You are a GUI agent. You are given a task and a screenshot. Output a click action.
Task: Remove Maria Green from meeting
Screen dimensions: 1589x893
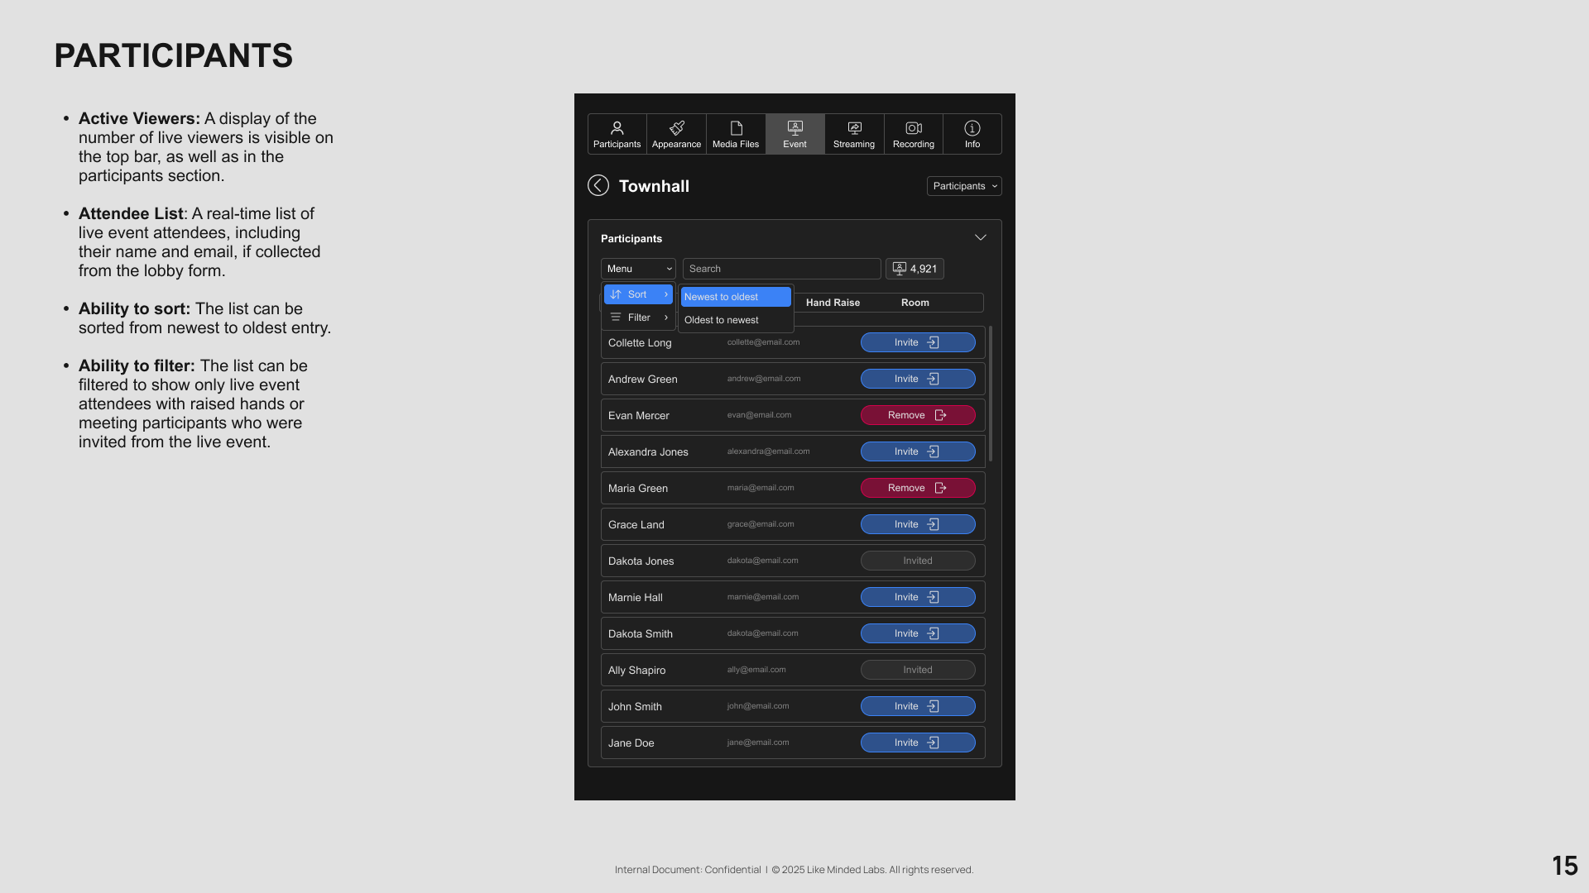(918, 488)
